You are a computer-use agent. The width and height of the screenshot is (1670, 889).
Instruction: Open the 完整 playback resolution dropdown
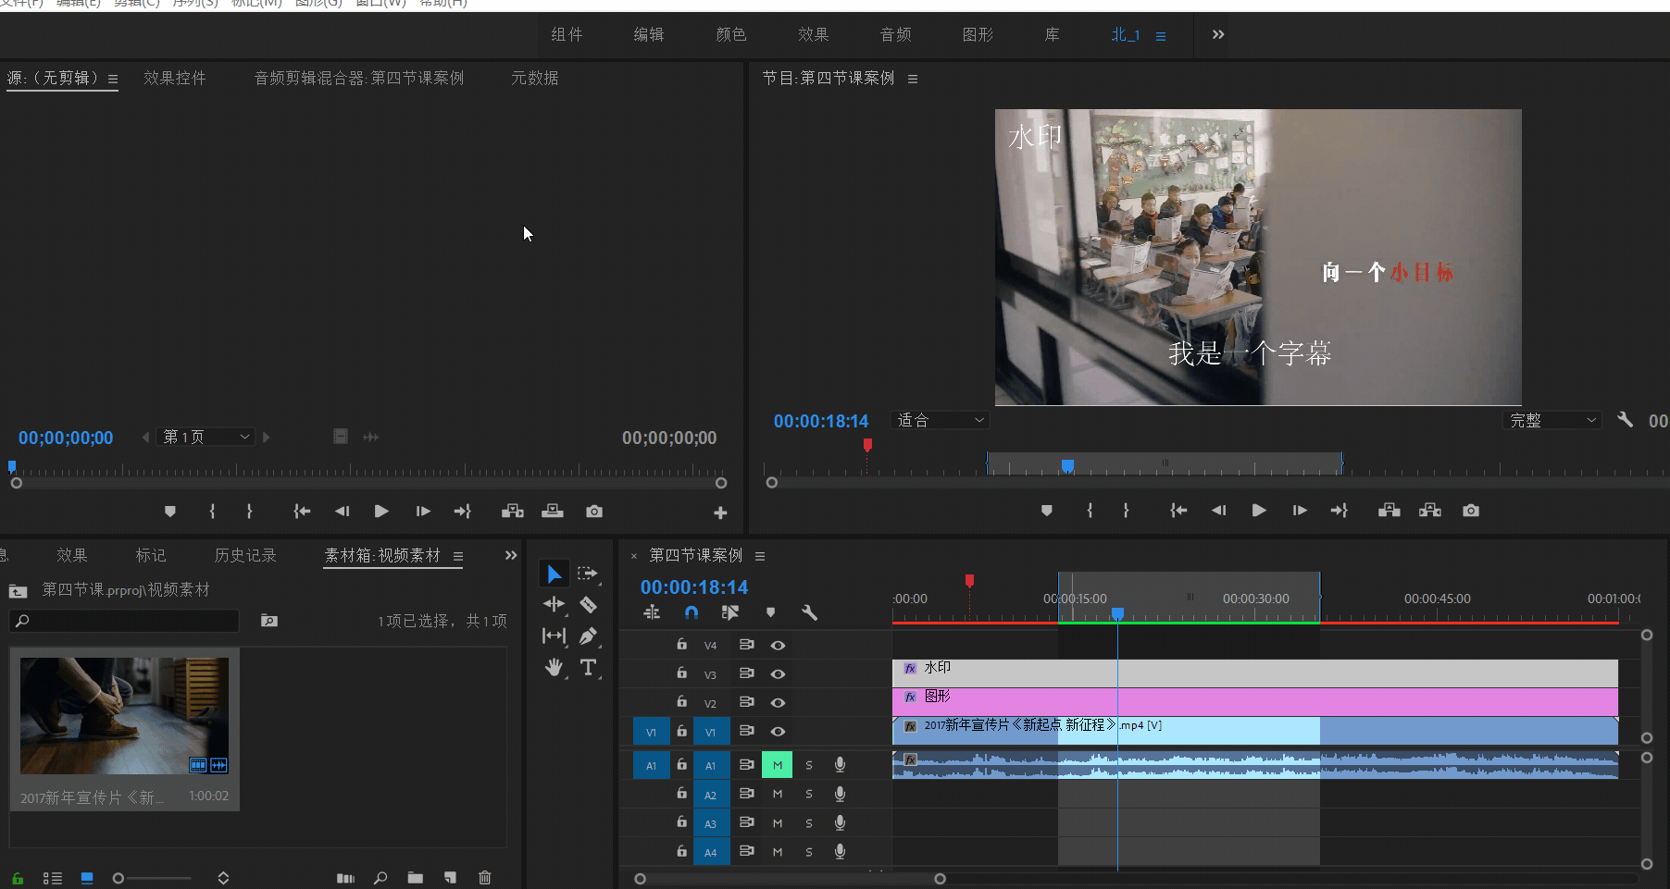1552,420
